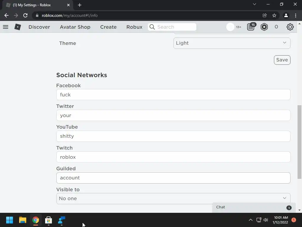Reload the page with refresh icon

point(25,15)
